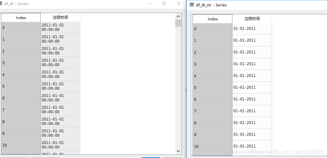Click 01-01-2011 cell in df_dt_str row 2

point(252,52)
